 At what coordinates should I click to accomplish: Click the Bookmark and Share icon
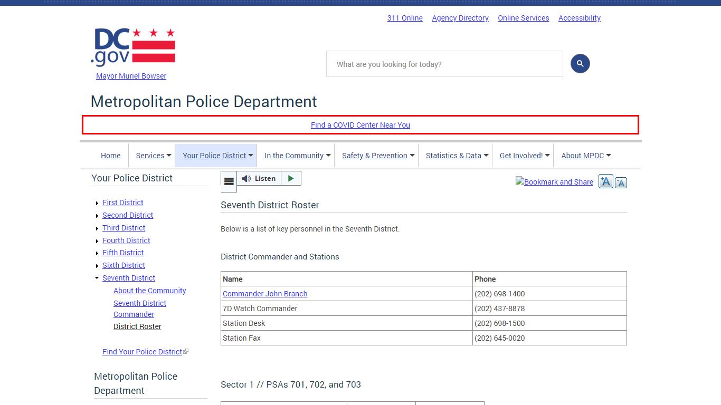[x=554, y=182]
